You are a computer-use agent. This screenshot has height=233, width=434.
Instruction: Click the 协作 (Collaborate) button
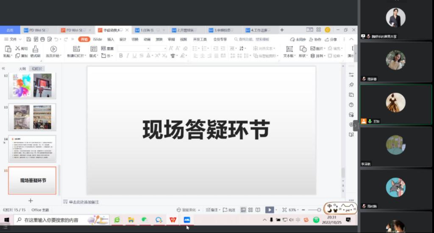coord(315,39)
